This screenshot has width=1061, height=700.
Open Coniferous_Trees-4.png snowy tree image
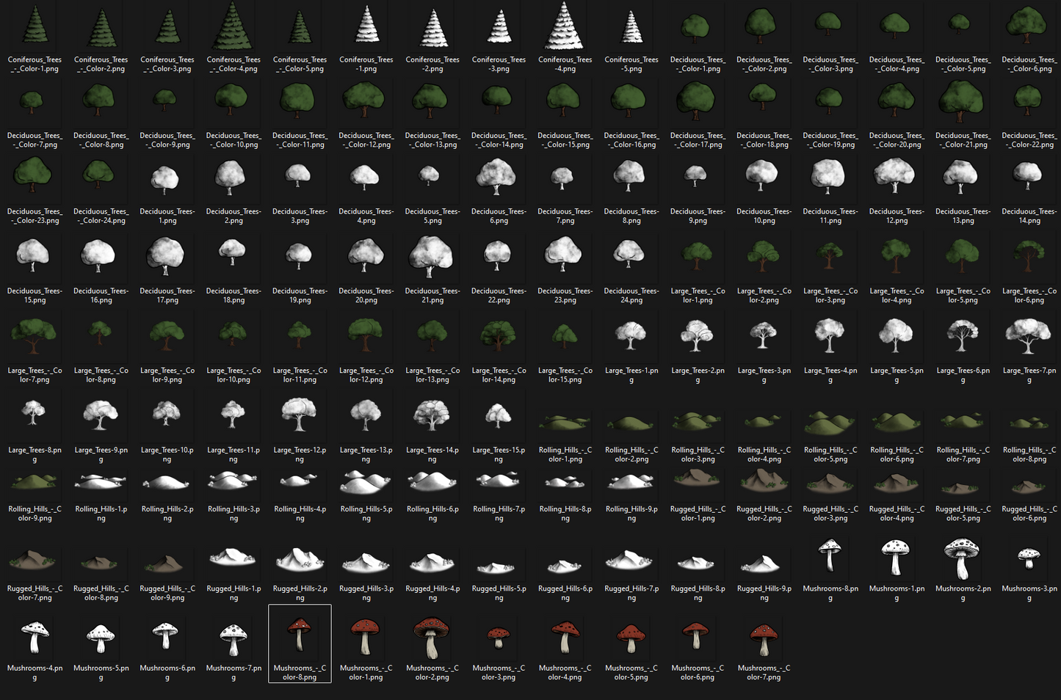[x=565, y=29]
